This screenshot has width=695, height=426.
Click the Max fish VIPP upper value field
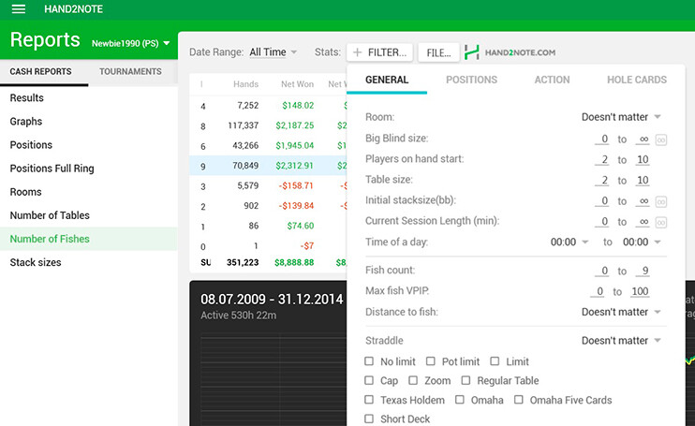642,292
